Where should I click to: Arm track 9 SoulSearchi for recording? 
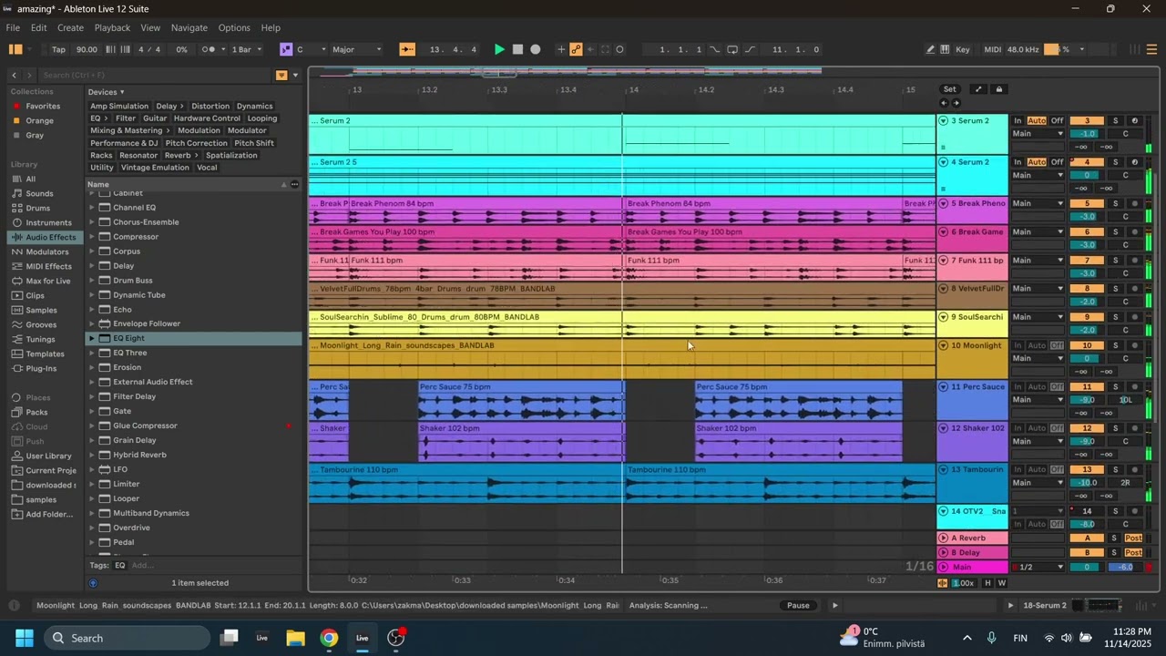tap(1134, 317)
